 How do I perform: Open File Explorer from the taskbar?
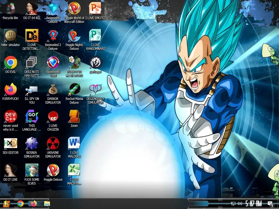(47, 204)
